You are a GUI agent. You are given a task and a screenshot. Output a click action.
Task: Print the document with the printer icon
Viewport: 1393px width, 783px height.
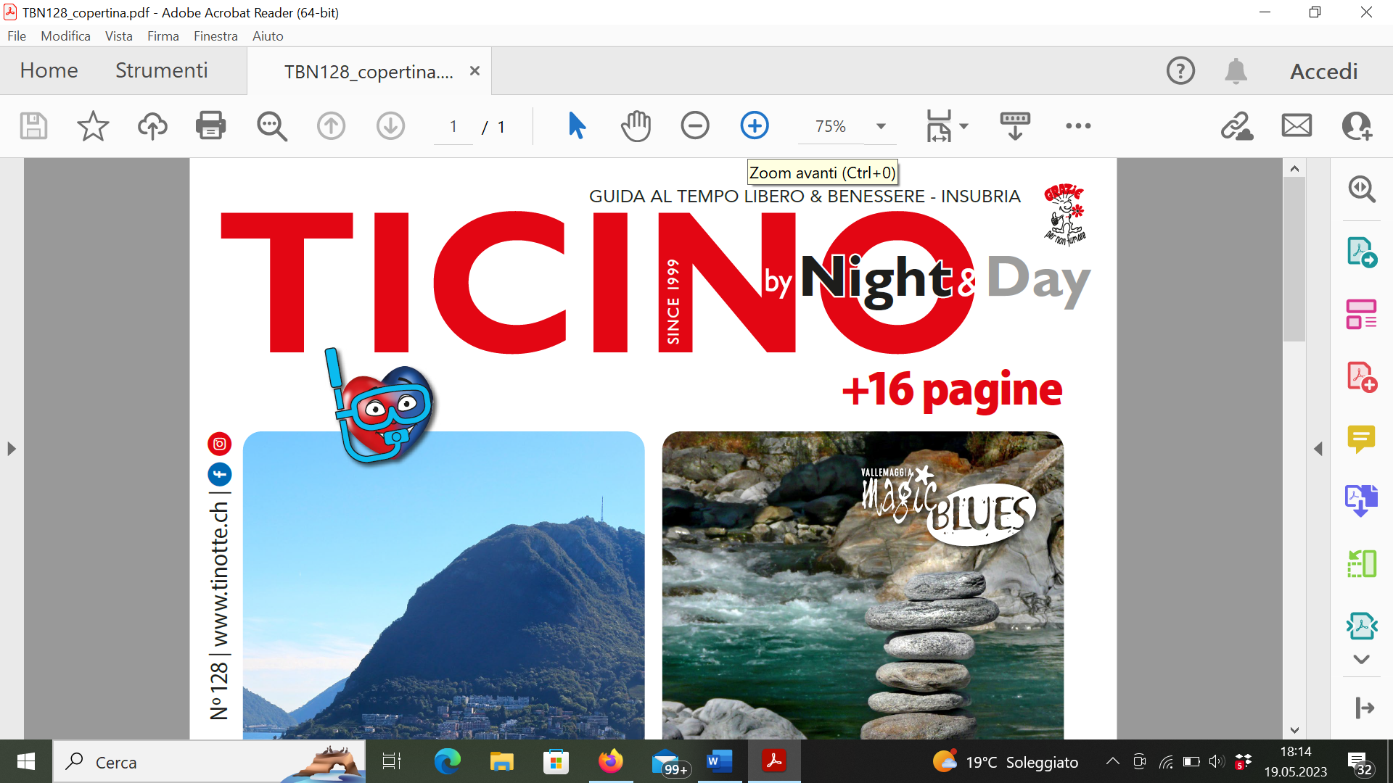tap(211, 125)
